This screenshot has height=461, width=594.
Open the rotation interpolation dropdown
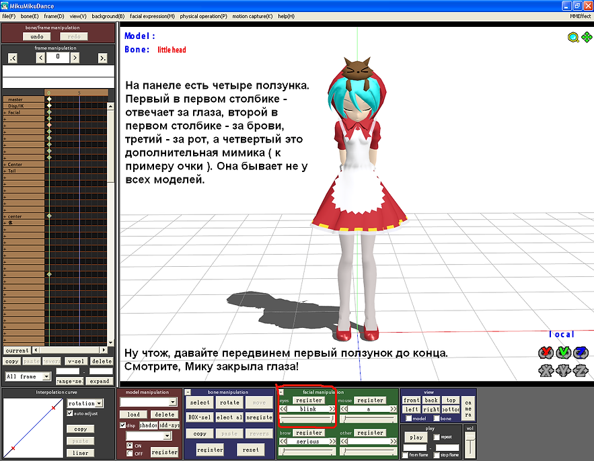click(99, 403)
